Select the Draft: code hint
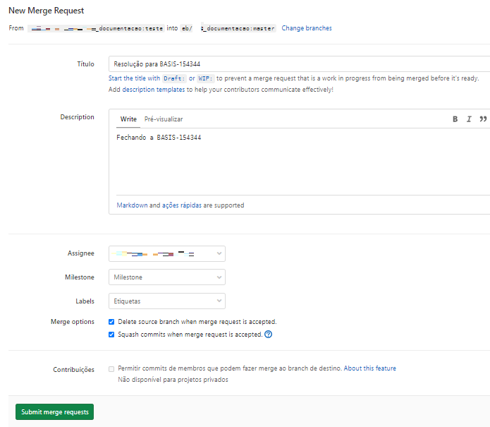The width and height of the screenshot is (490, 427). click(x=174, y=78)
